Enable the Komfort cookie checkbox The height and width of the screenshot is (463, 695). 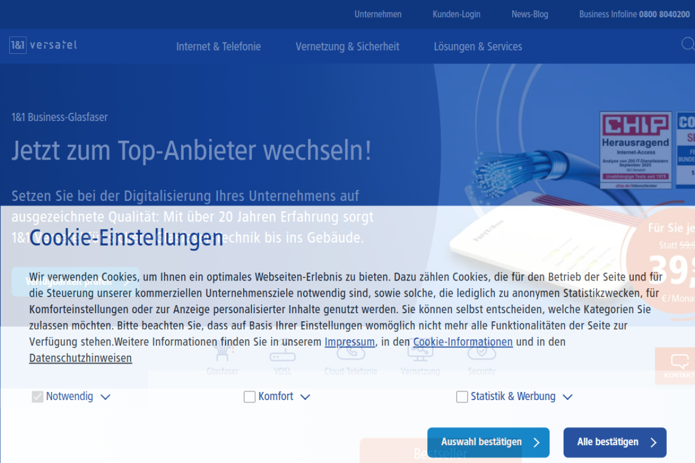250,397
